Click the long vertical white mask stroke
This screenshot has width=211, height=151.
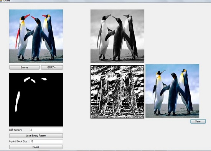pos(18,102)
